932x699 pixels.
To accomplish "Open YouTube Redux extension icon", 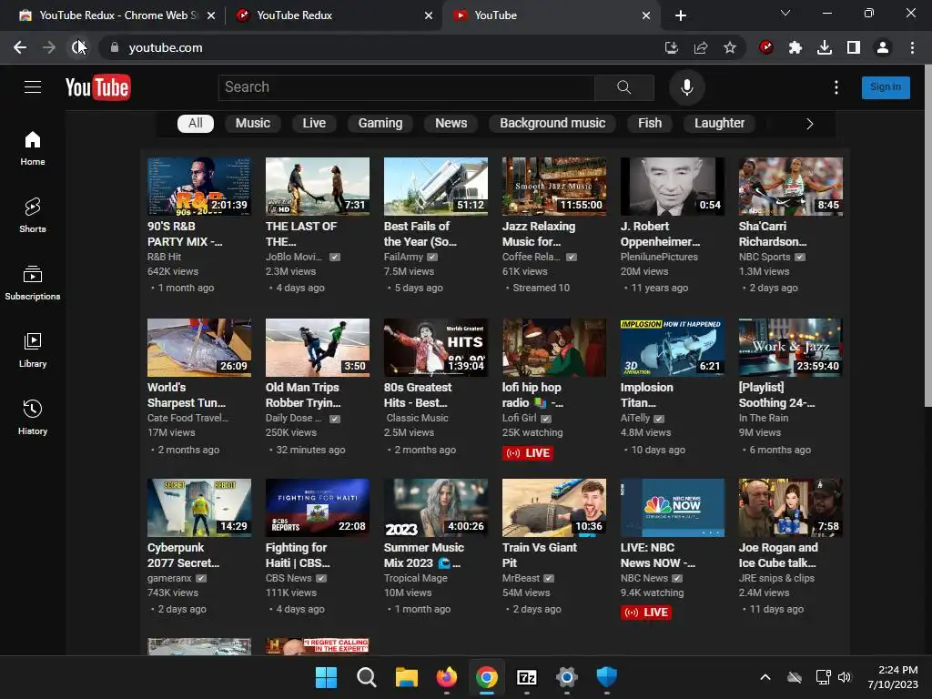I will 766,47.
